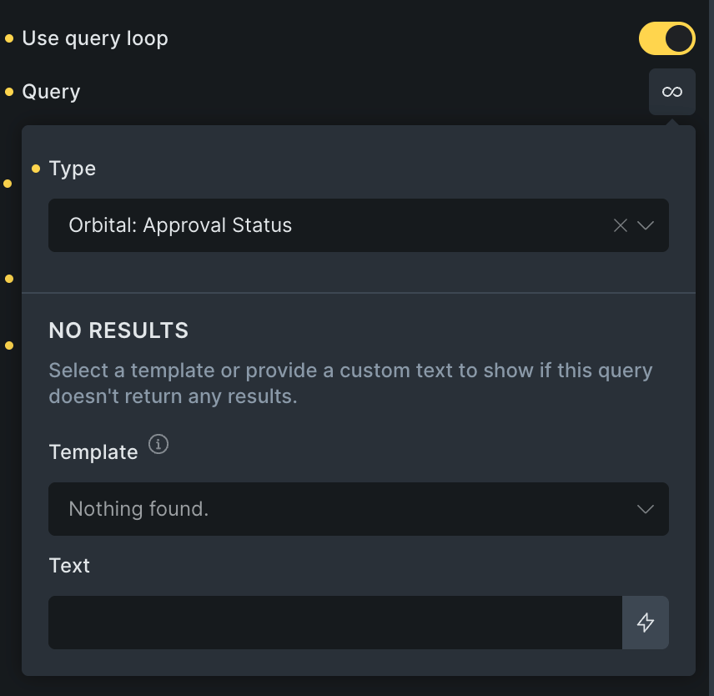
Task: Focus the Text input field
Action: [x=334, y=623]
